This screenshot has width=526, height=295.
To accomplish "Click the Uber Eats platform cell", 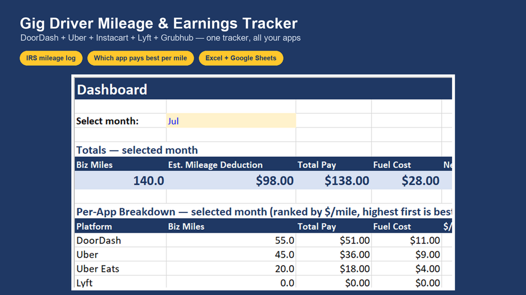I will (120, 268).
